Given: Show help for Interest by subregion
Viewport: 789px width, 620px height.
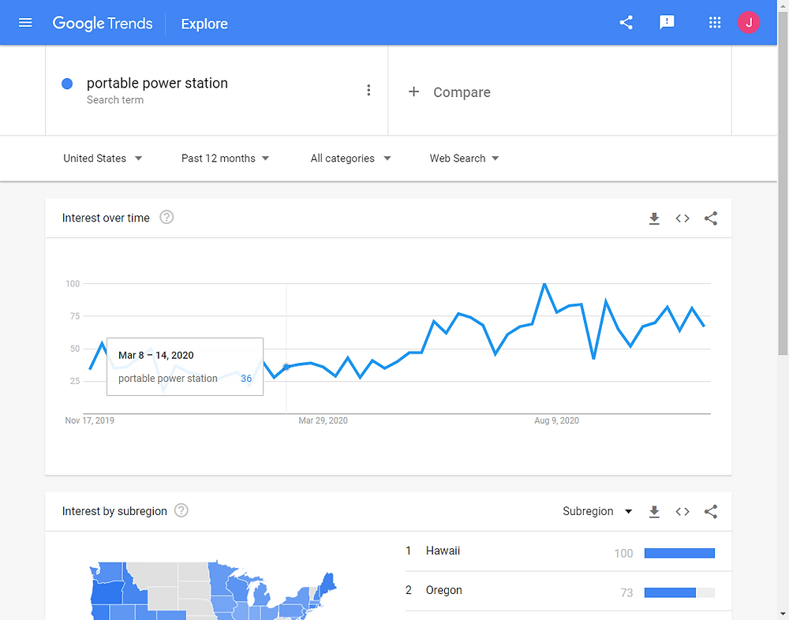Looking at the screenshot, I should click(x=181, y=510).
